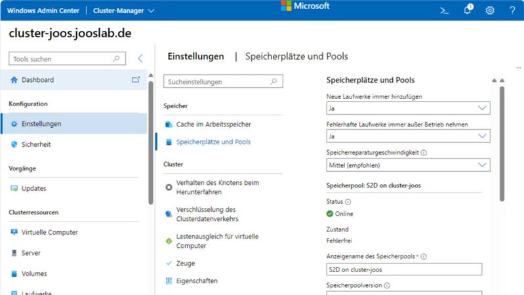
Task: Click the Zeuge checkmark icon
Action: [x=169, y=264]
